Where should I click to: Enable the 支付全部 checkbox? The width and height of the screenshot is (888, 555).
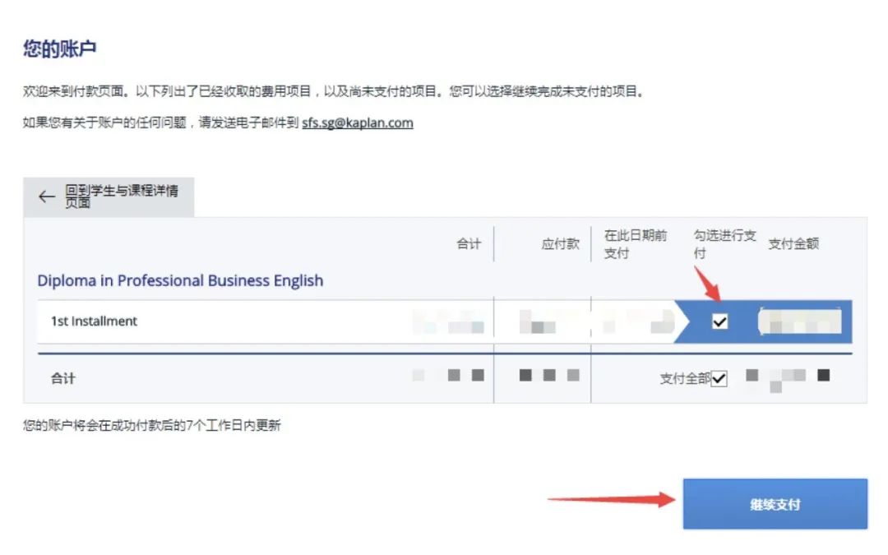(719, 378)
